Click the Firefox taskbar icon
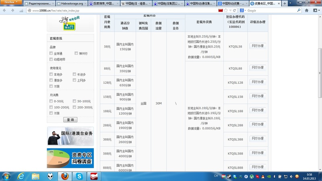Image resolution: width=322 pixels, height=181 pixels. click(65, 176)
